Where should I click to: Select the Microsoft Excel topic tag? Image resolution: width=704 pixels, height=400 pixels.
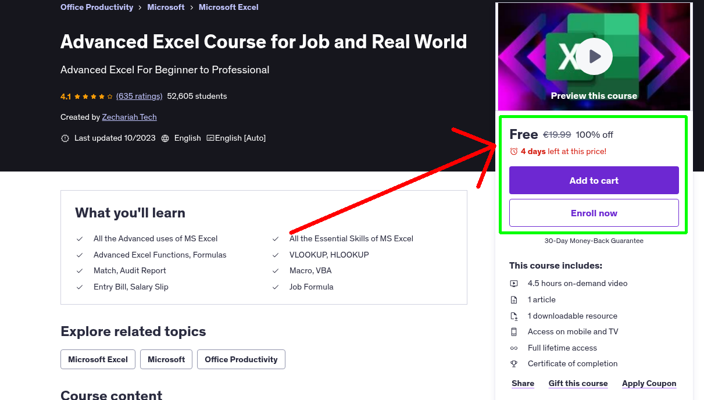click(x=98, y=359)
